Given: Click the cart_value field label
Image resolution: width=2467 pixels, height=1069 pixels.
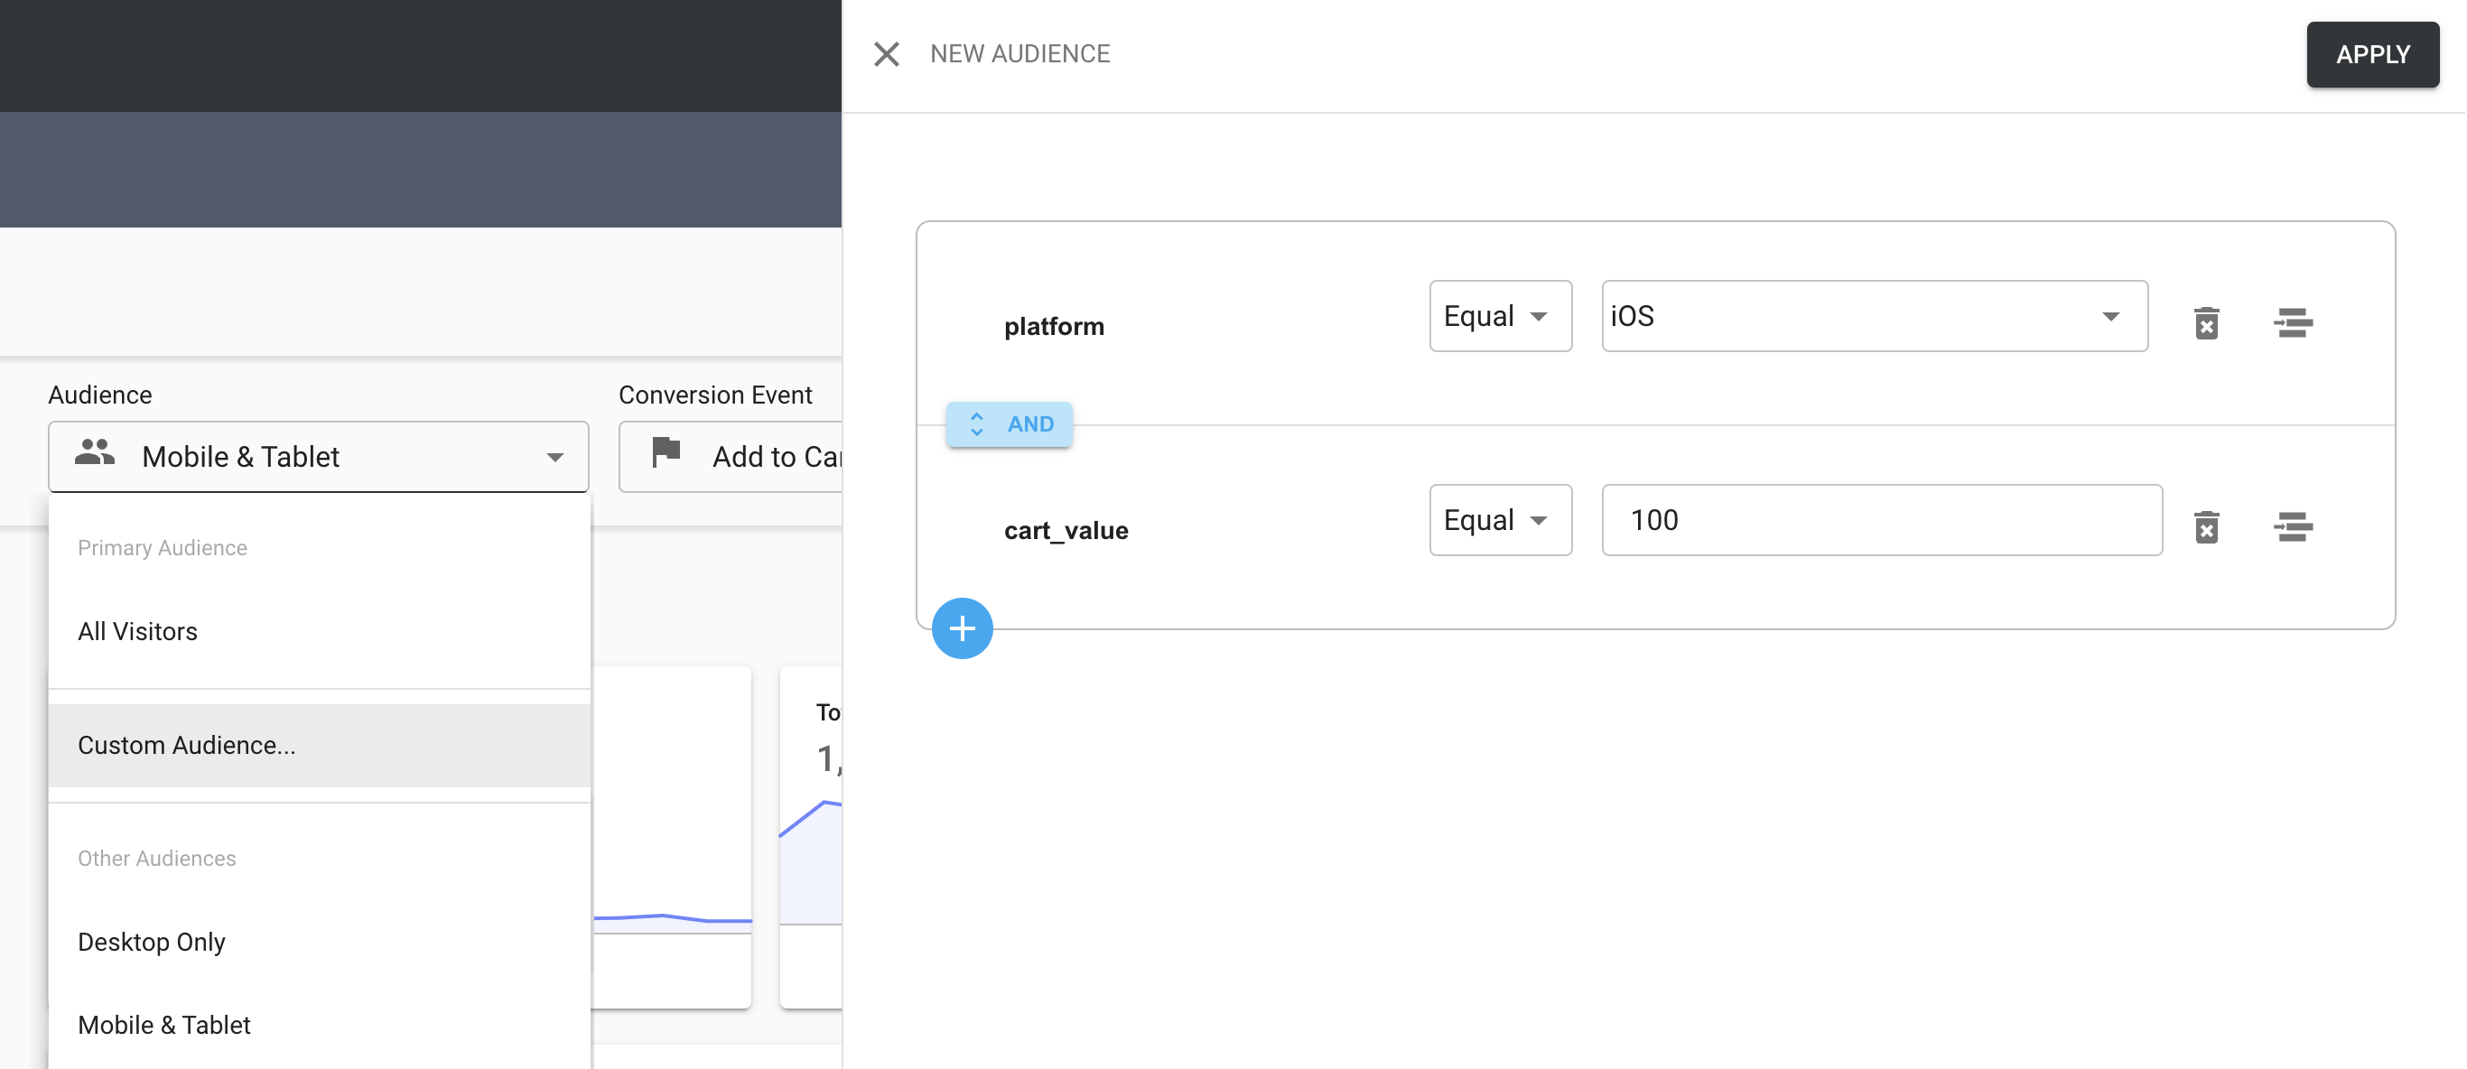Looking at the screenshot, I should 1066,531.
